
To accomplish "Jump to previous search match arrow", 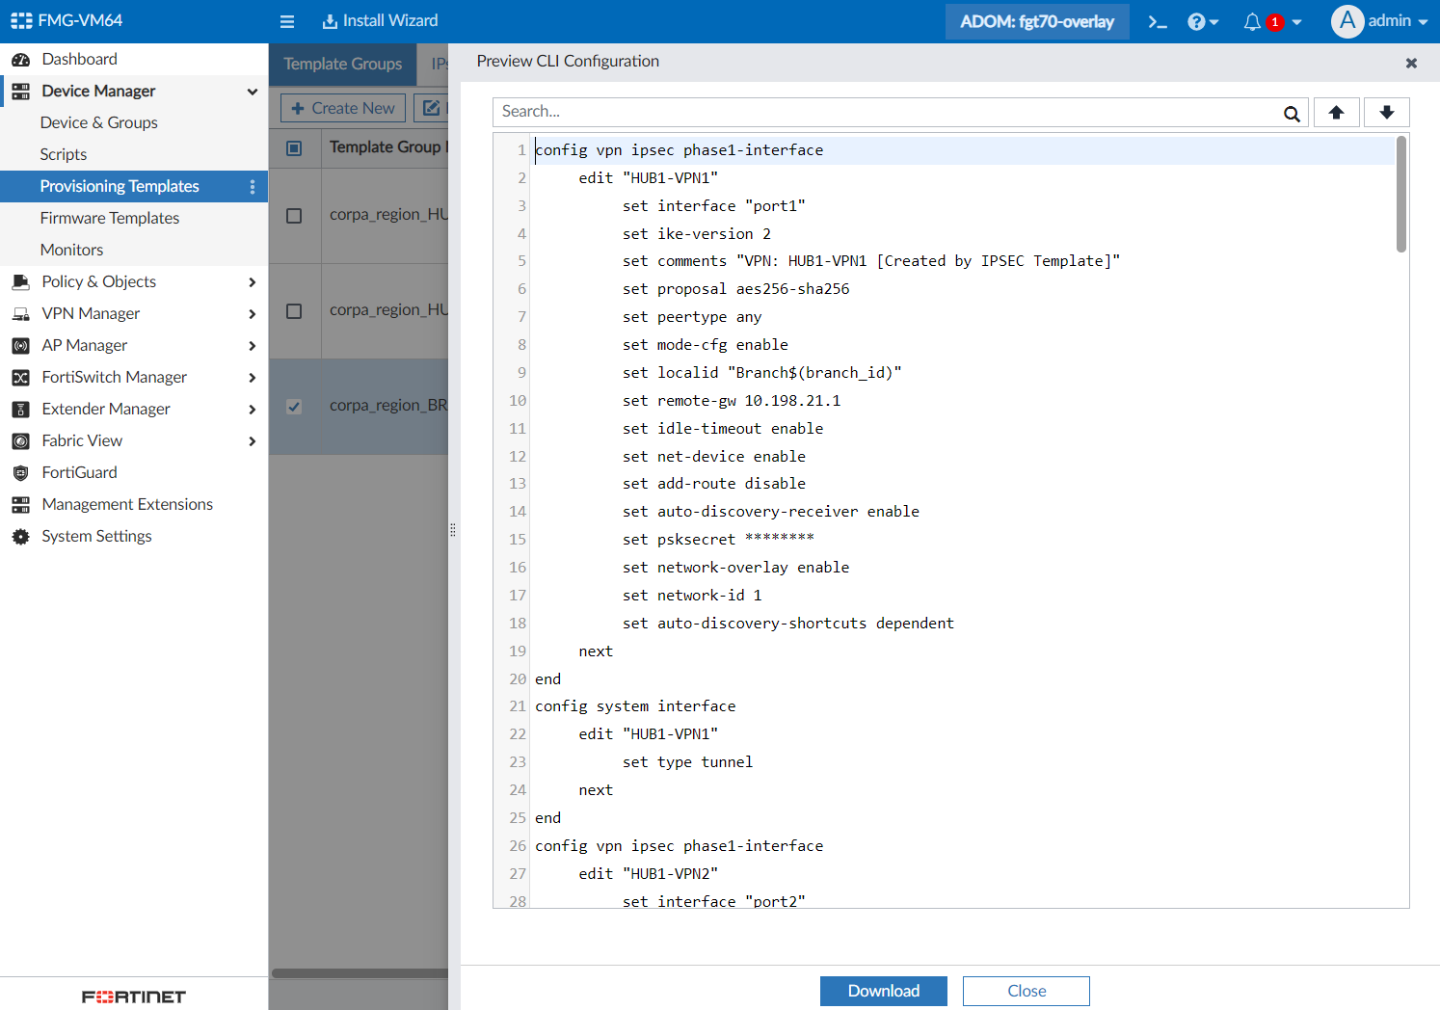I will (x=1336, y=112).
